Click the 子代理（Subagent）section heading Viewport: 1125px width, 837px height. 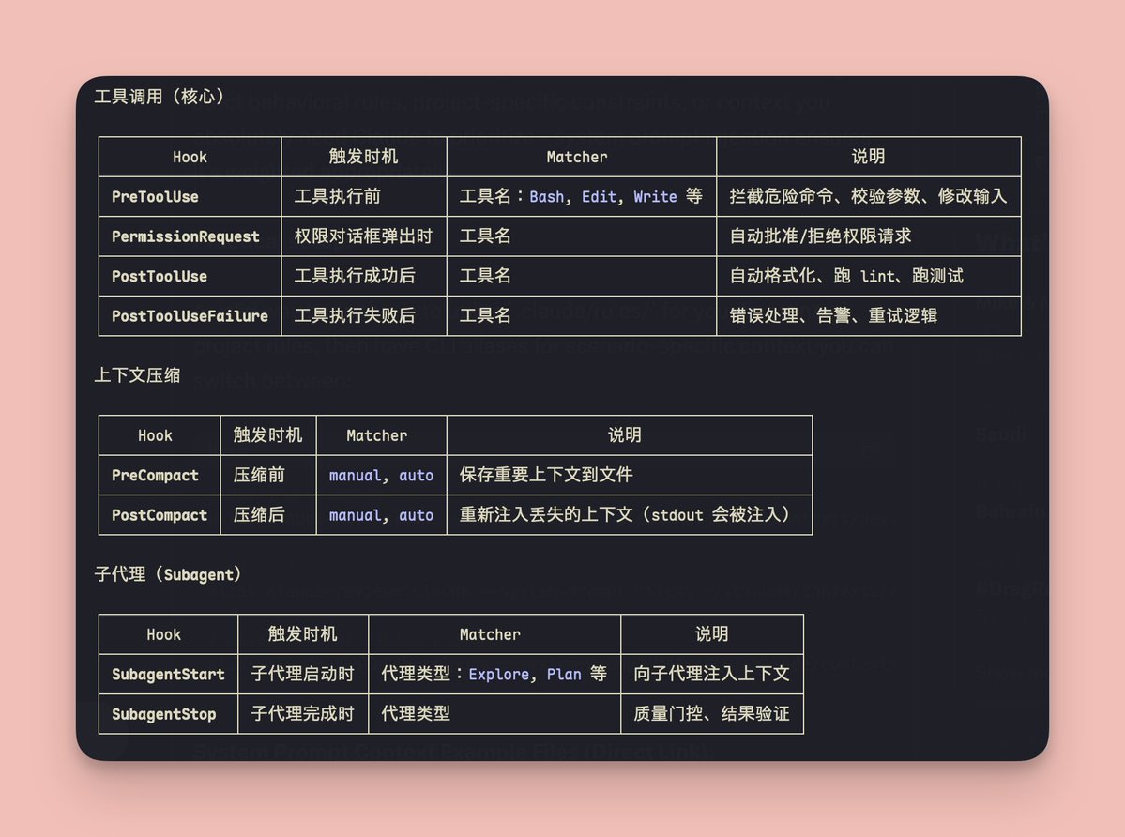(x=168, y=574)
